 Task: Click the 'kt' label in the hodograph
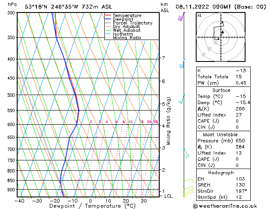[199, 15]
